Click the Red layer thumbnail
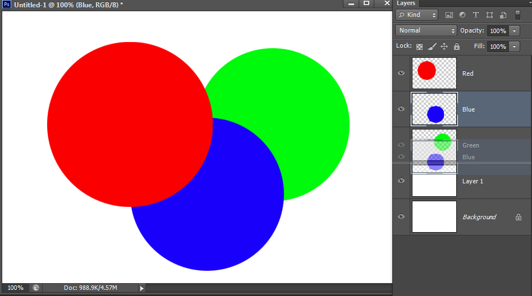Screen dimensions: 532x296 [x=434, y=73]
